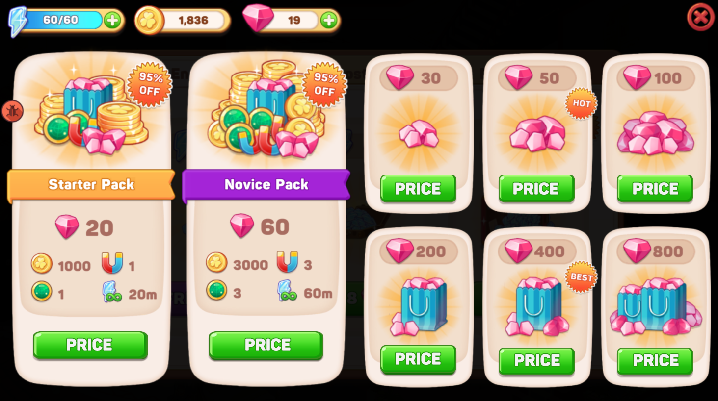
Task: Click the BEST badge on the 400 gems card
Action: coord(581,277)
